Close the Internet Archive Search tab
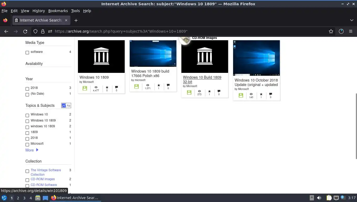This screenshot has width=357, height=202. pos(66,20)
